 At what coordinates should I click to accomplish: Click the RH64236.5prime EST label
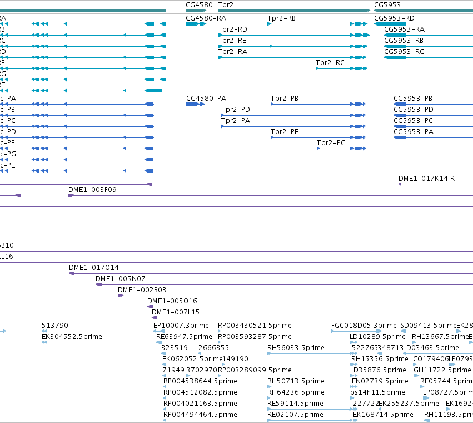(296, 392)
